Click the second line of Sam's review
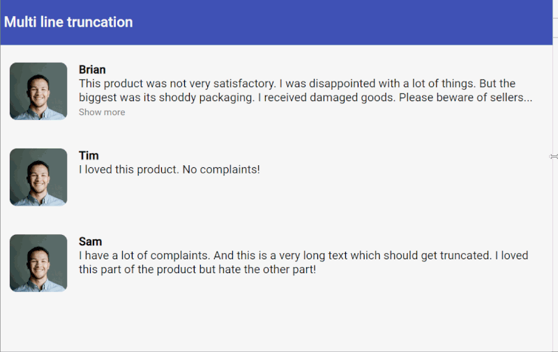 (x=197, y=269)
